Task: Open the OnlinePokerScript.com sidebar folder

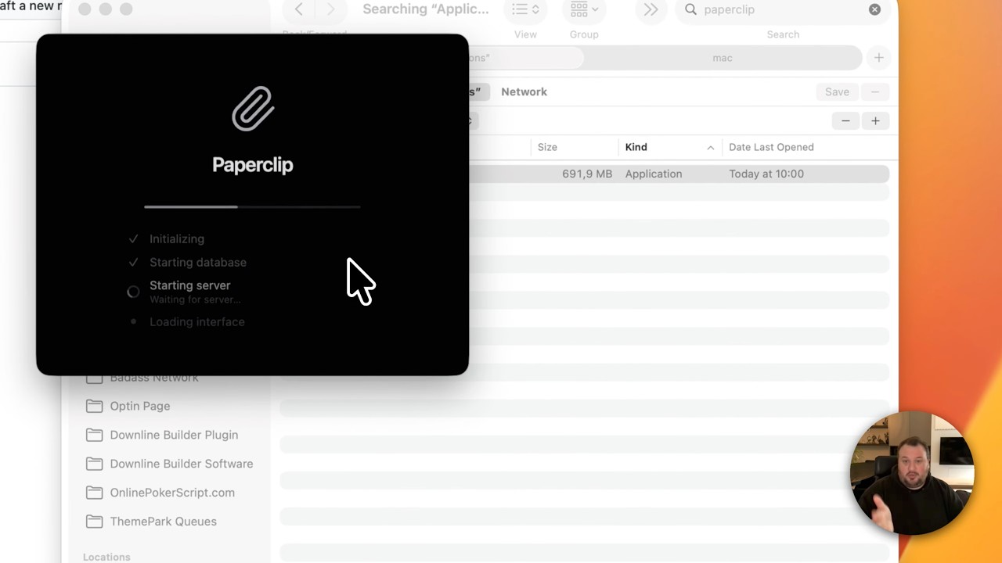Action: click(x=172, y=493)
